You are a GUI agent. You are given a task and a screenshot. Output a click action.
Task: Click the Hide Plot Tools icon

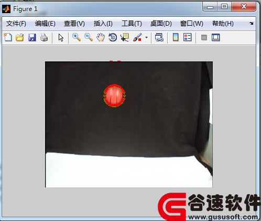pyautogui.click(x=204, y=37)
